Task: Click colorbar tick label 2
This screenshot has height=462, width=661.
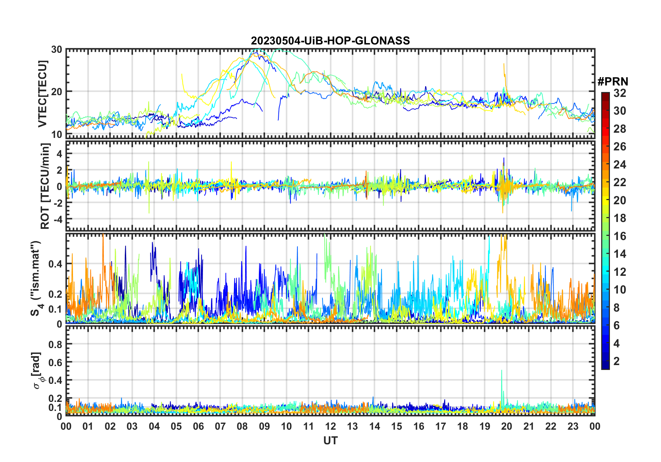Action: 617,361
